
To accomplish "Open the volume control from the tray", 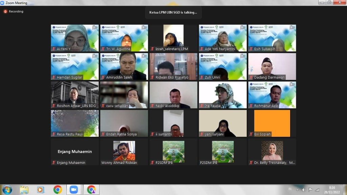I will coord(304,190).
